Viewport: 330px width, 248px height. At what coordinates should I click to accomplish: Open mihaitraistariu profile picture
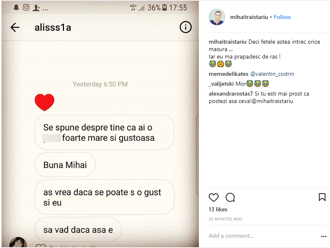coord(217,17)
